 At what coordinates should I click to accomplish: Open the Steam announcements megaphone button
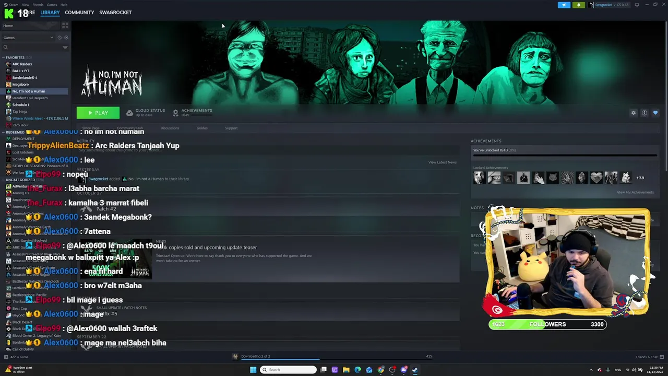(x=564, y=5)
